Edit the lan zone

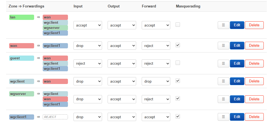[x=237, y=25]
